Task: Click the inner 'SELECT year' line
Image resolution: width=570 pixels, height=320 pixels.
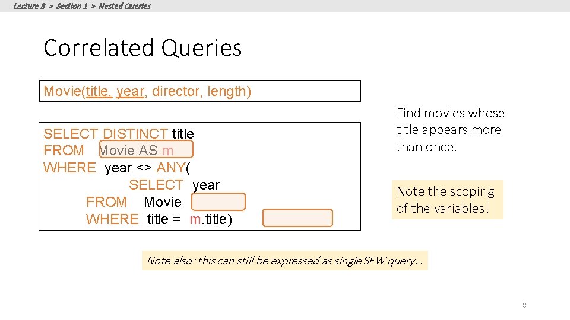Action: [x=174, y=185]
